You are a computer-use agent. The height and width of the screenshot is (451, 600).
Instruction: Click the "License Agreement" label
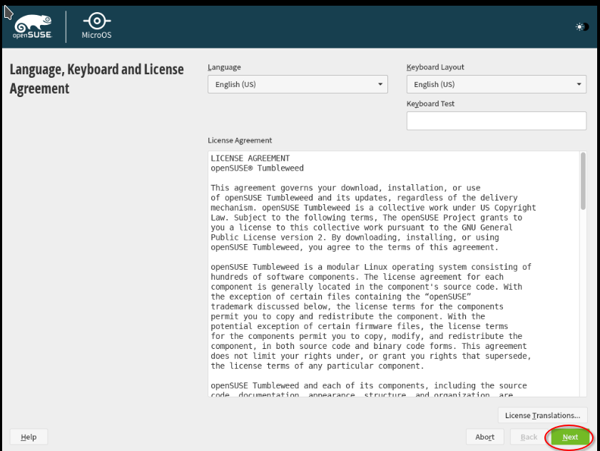click(x=240, y=140)
